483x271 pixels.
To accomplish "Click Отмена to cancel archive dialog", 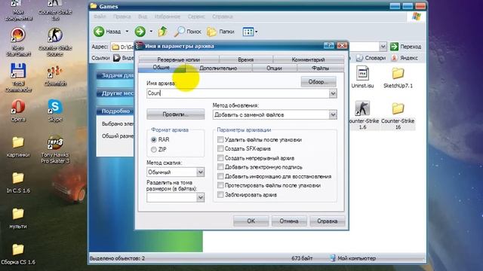I will (289, 221).
